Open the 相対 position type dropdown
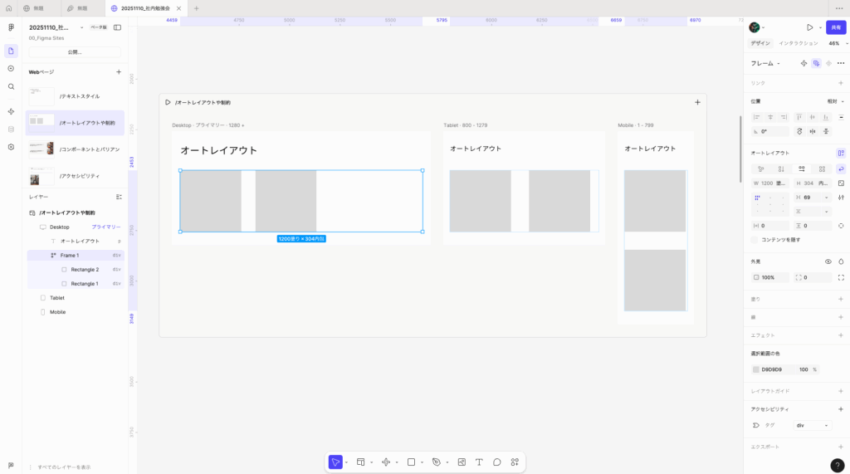The width and height of the screenshot is (850, 474). pyautogui.click(x=834, y=101)
